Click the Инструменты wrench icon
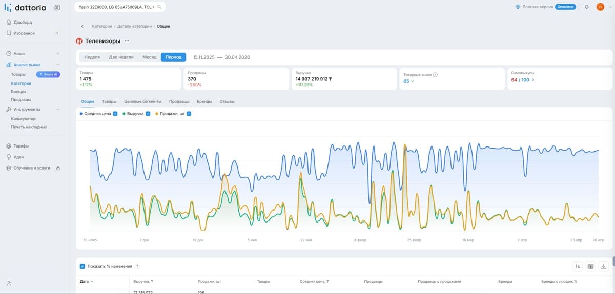 pos(9,109)
